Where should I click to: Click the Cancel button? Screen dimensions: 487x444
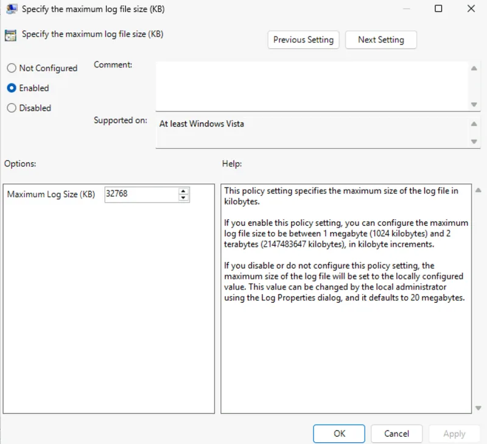point(396,434)
